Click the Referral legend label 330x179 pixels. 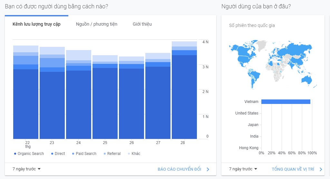pyautogui.click(x=114, y=154)
